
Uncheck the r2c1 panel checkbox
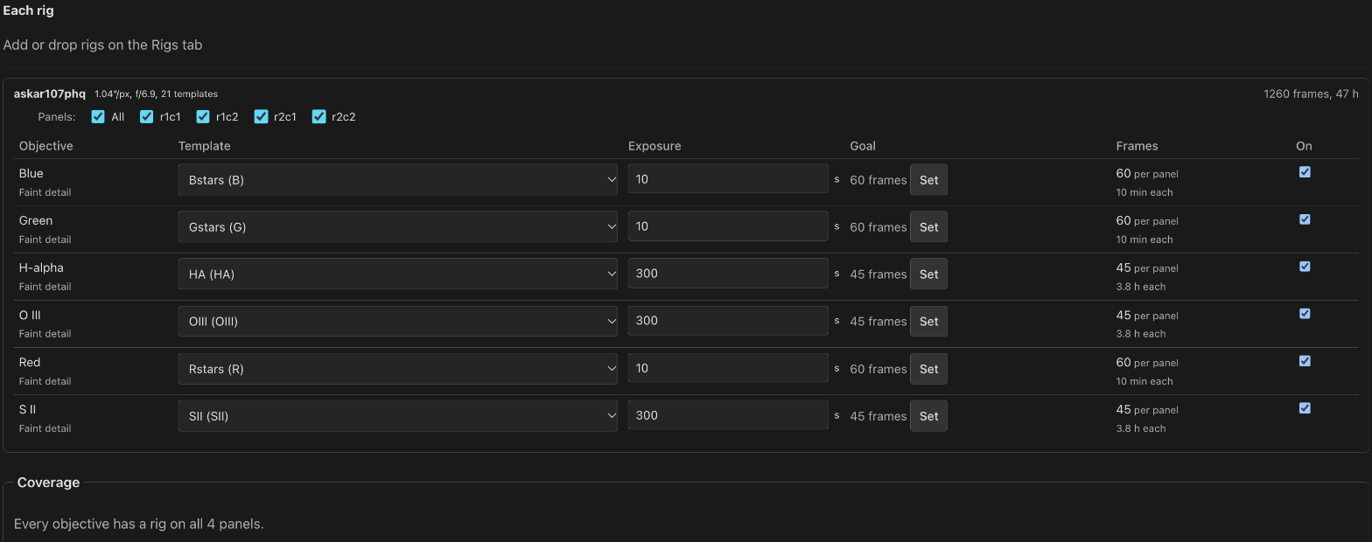tap(261, 116)
